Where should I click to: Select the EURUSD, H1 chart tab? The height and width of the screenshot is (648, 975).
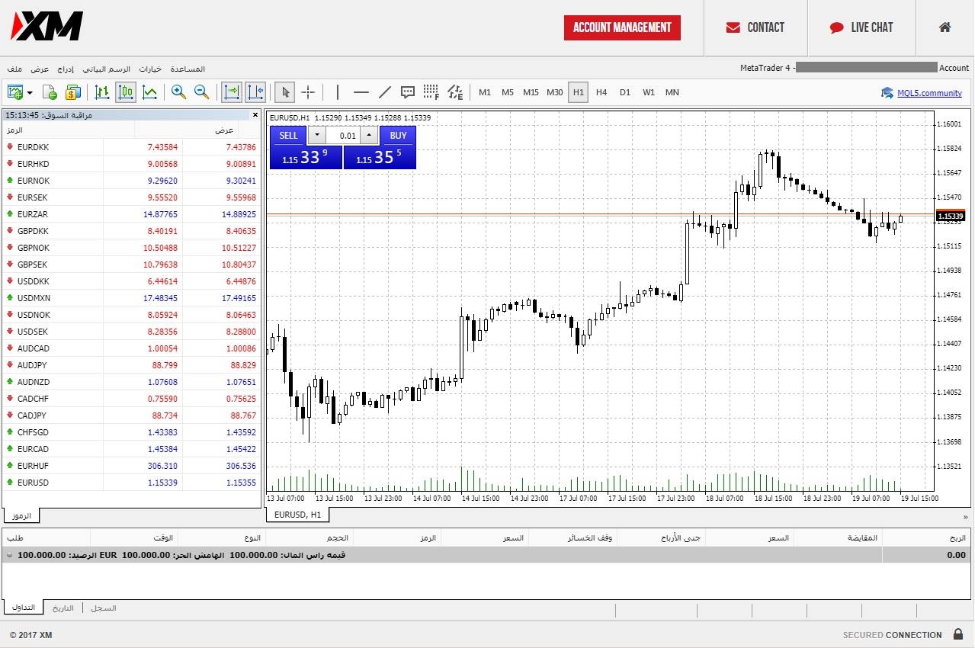pyautogui.click(x=298, y=515)
